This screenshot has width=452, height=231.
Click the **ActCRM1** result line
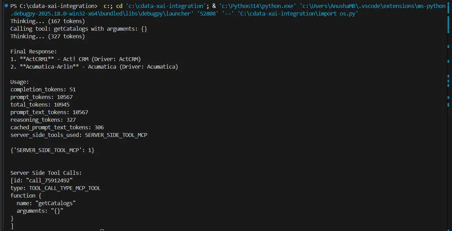76,59
